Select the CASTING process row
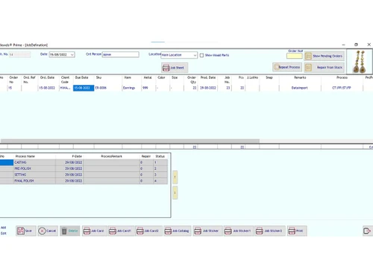The width and height of the screenshot is (373, 279). pos(84,162)
